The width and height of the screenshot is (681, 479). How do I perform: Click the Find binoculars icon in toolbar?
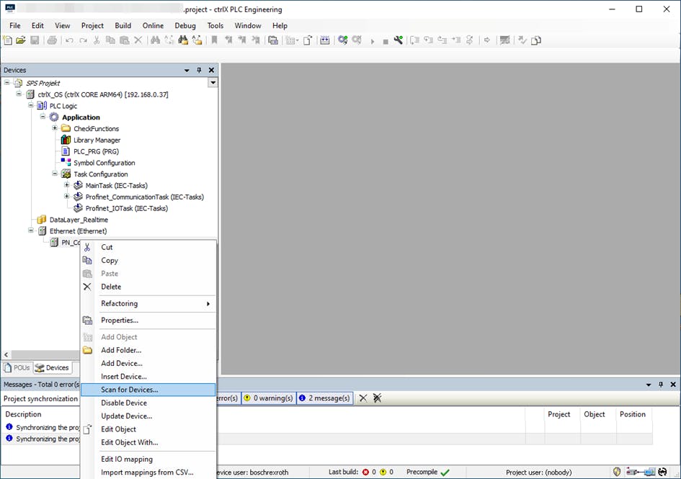[155, 40]
